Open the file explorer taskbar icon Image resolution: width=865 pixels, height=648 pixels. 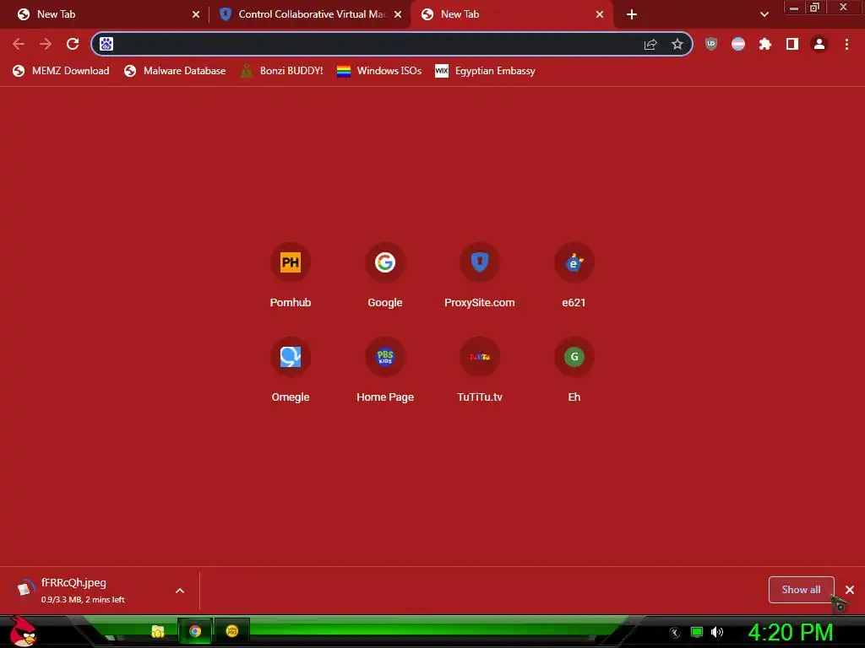(x=158, y=631)
